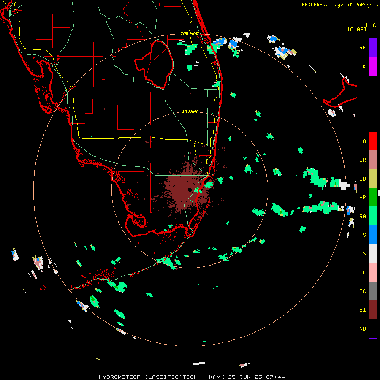Click the GC legend label

click(x=362, y=291)
